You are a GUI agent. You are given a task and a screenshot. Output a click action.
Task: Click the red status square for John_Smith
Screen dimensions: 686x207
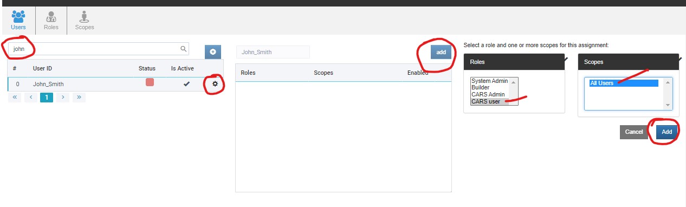(150, 82)
